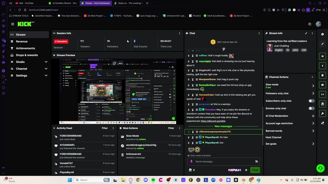Reload the page with the refresh button
This screenshot has height=184, width=328.
[x=19, y=10]
